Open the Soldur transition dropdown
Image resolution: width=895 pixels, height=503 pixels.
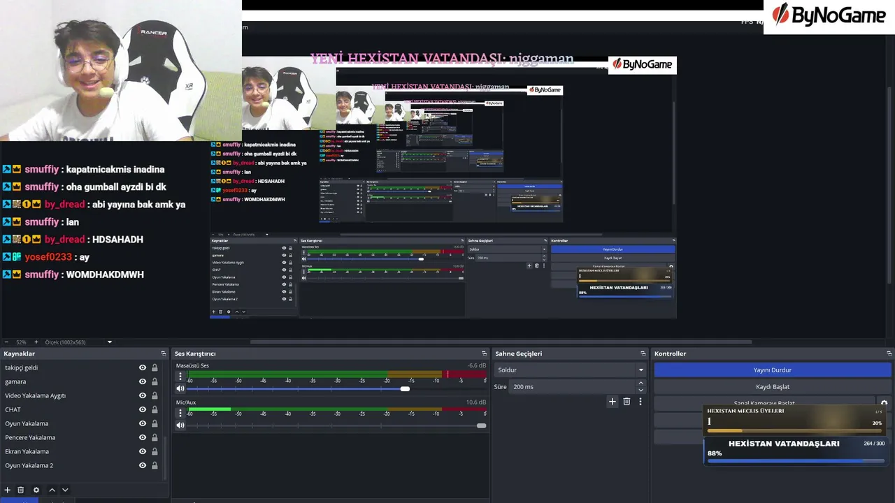[x=571, y=370]
